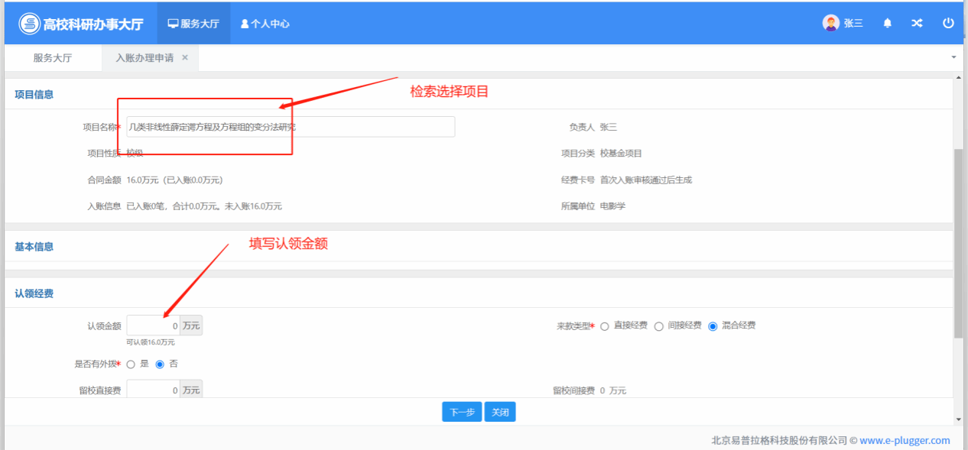This screenshot has height=450, width=968.
Task: Click the 下一步 button
Action: click(462, 412)
